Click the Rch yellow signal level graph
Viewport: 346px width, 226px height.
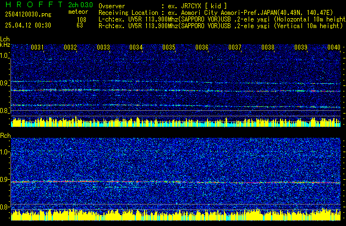[x=175, y=215]
